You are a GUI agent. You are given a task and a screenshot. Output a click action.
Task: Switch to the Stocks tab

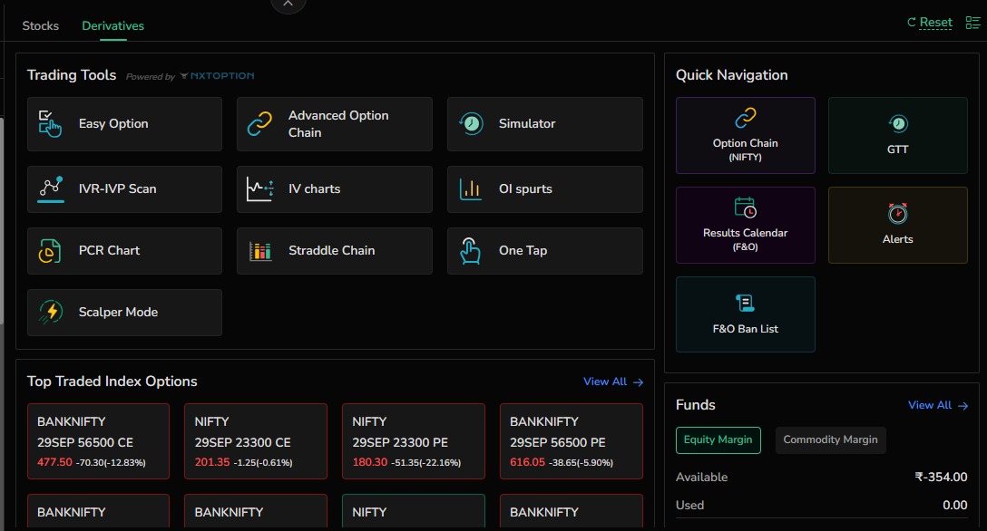click(40, 25)
